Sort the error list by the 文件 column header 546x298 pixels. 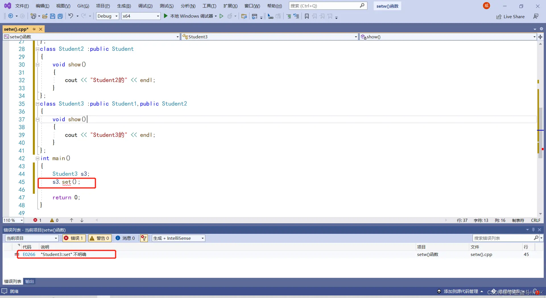(x=475, y=247)
